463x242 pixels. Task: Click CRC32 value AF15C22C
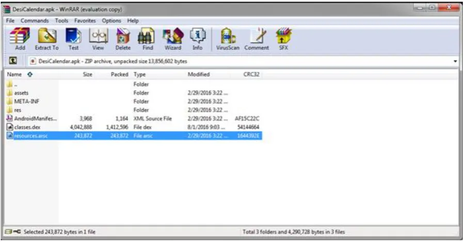point(247,118)
